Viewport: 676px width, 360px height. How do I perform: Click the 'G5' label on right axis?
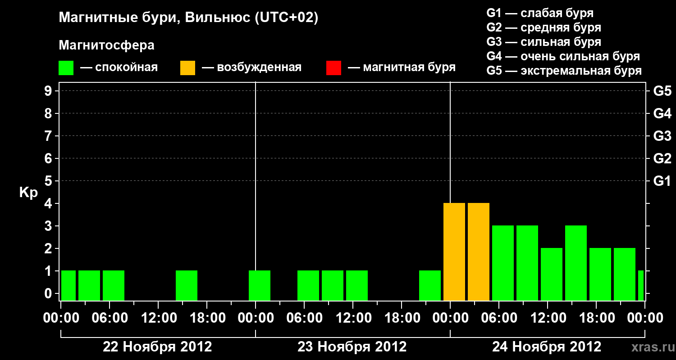click(x=662, y=91)
